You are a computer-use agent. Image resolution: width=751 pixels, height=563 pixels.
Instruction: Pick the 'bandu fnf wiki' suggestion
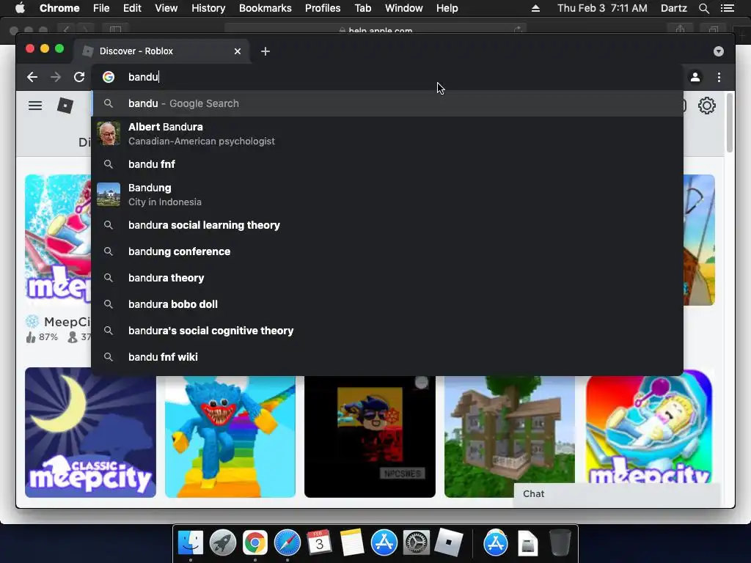coord(387,357)
